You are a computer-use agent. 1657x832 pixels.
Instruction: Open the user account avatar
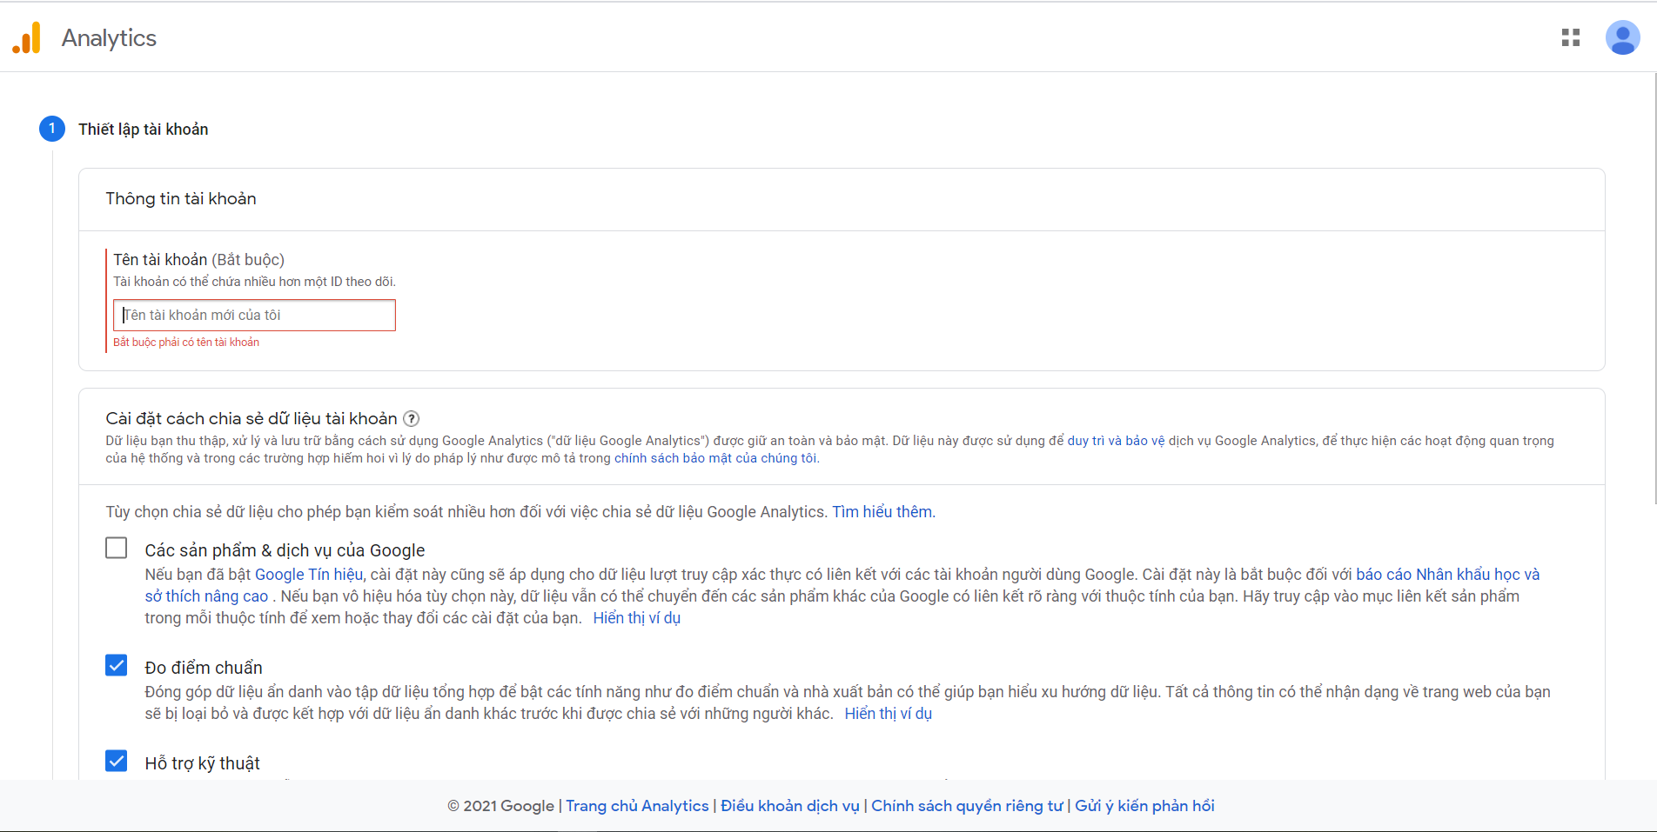[1622, 37]
